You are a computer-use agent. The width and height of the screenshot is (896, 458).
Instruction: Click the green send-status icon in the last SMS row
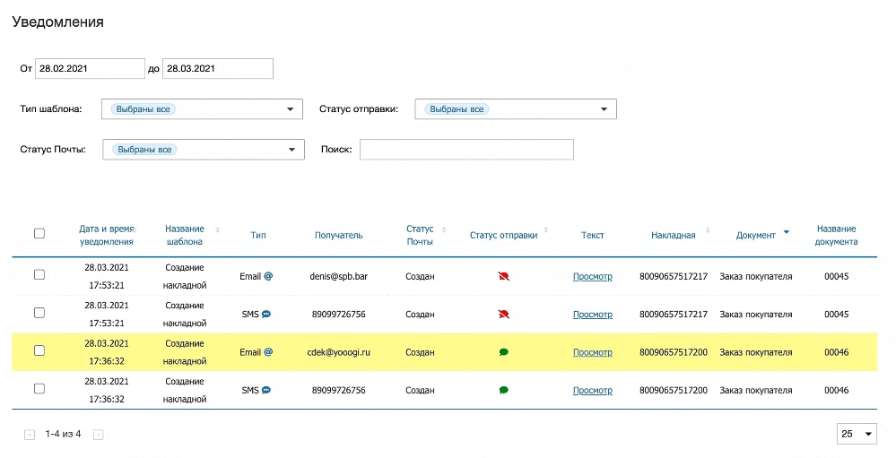tap(503, 390)
